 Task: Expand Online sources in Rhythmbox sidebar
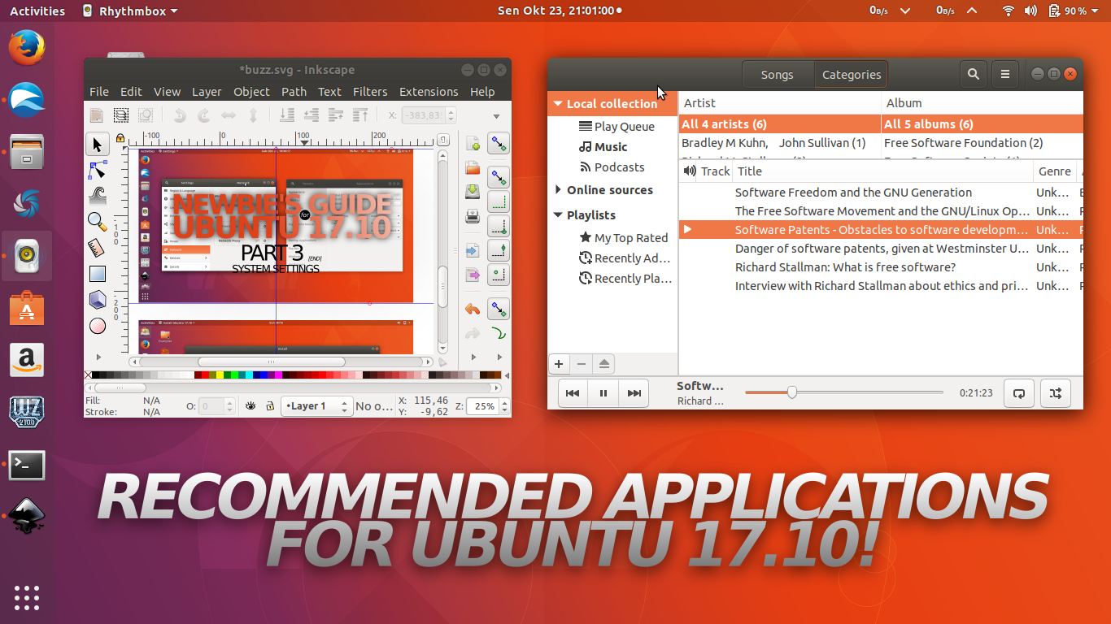point(558,190)
